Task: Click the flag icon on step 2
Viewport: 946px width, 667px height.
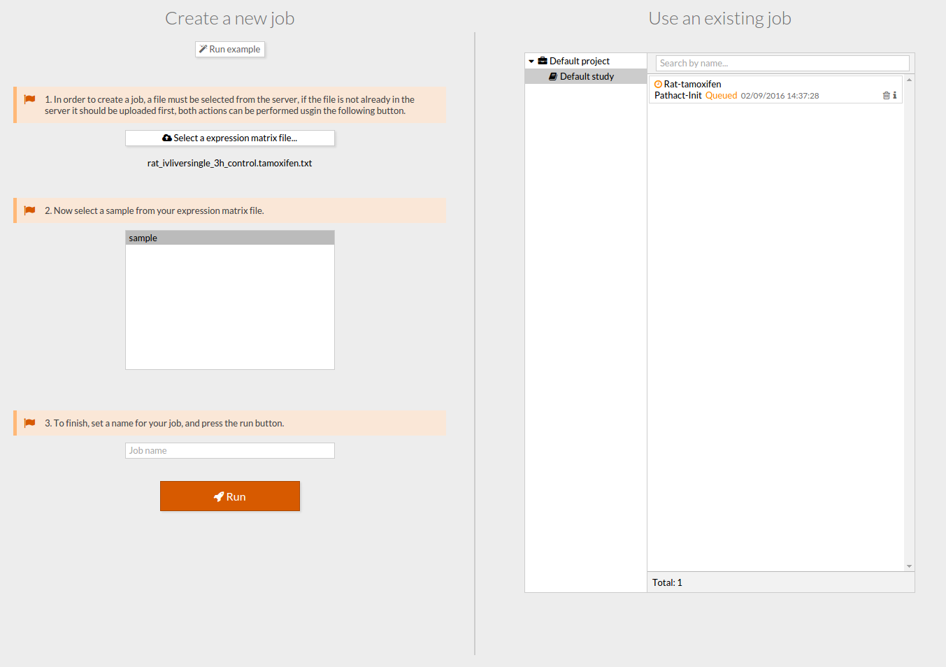Action: 29,210
